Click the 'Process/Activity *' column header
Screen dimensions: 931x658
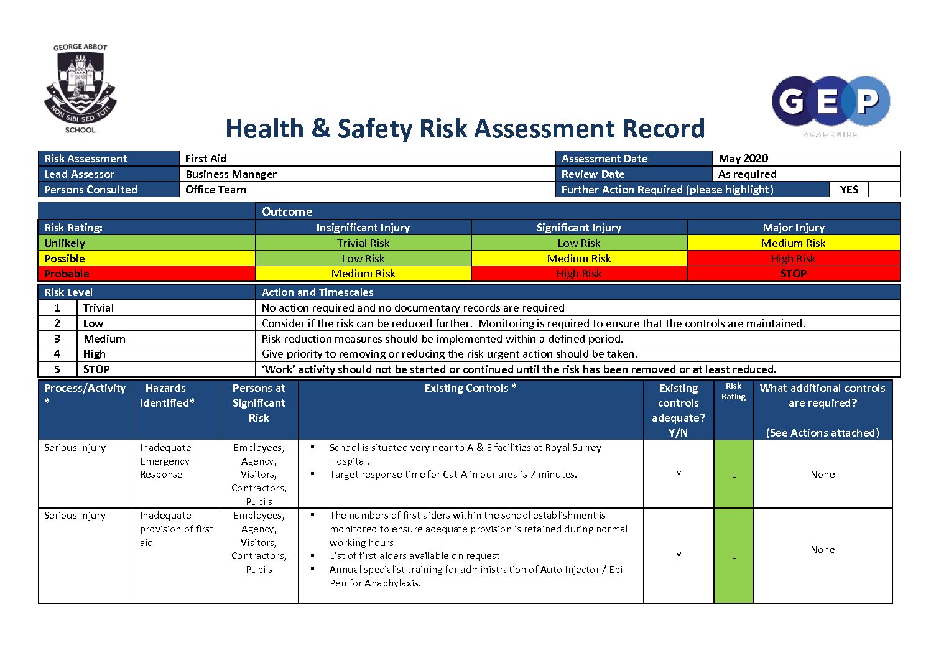86,410
